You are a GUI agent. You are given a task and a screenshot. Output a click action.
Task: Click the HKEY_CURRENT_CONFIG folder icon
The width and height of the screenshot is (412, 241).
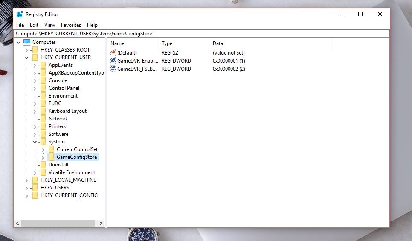pyautogui.click(x=35, y=195)
